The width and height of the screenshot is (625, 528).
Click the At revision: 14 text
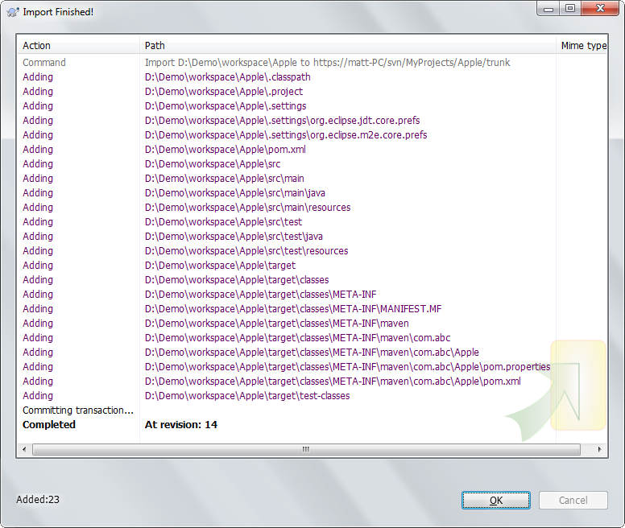click(x=181, y=425)
